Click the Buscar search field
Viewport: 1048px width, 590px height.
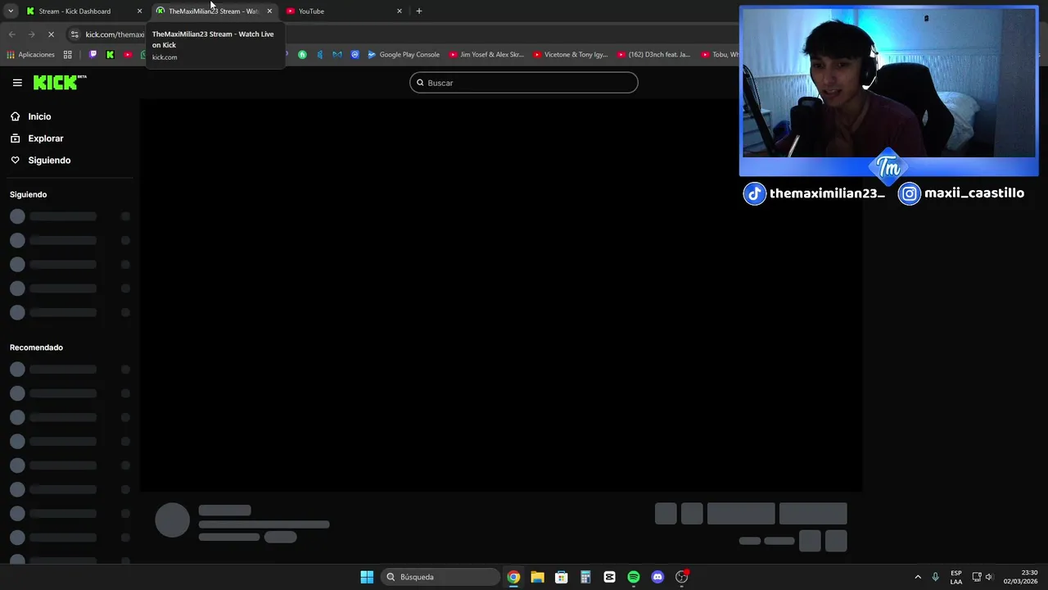tap(524, 83)
